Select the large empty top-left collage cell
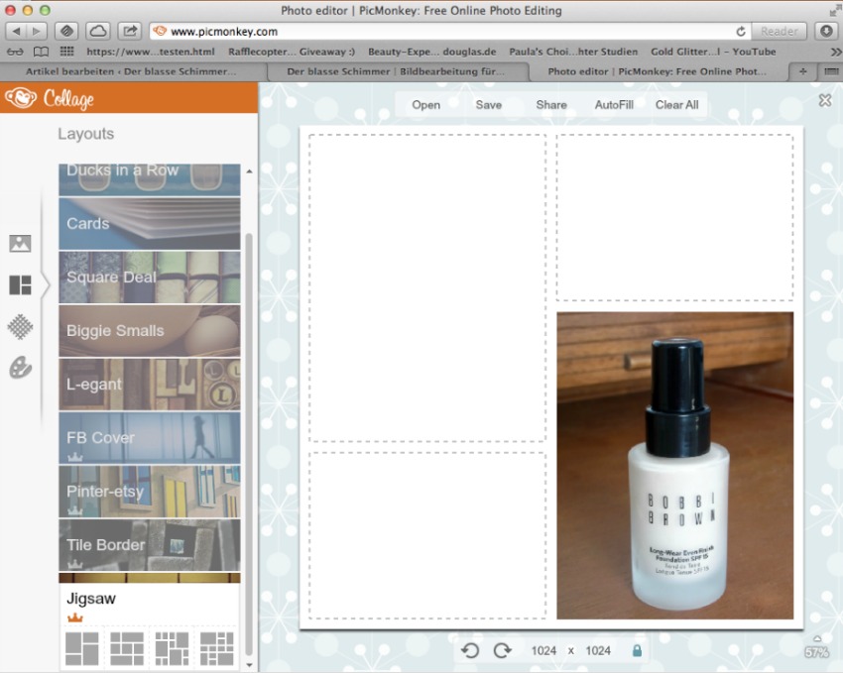This screenshot has height=673, width=843. [427, 287]
